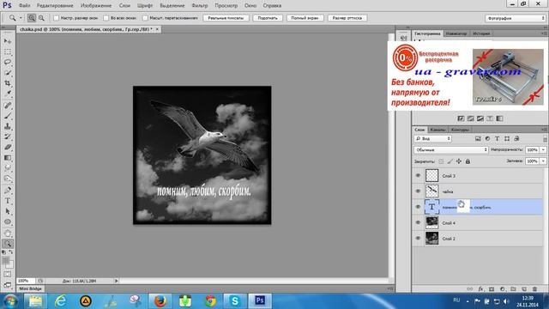This screenshot has width=549, height=309.
Task: Lock layer position
Action: tap(459, 161)
